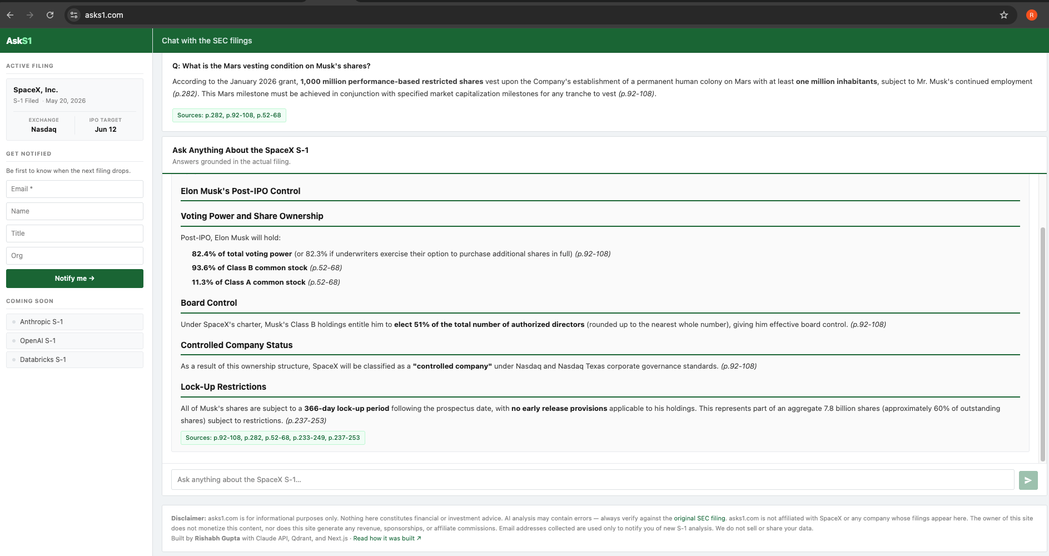The height and width of the screenshot is (556, 1049).
Task: Focus the Org input field
Action: [74, 256]
